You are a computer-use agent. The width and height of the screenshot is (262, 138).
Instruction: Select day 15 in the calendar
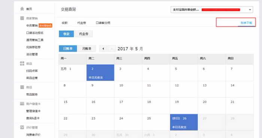(x=73, y=105)
